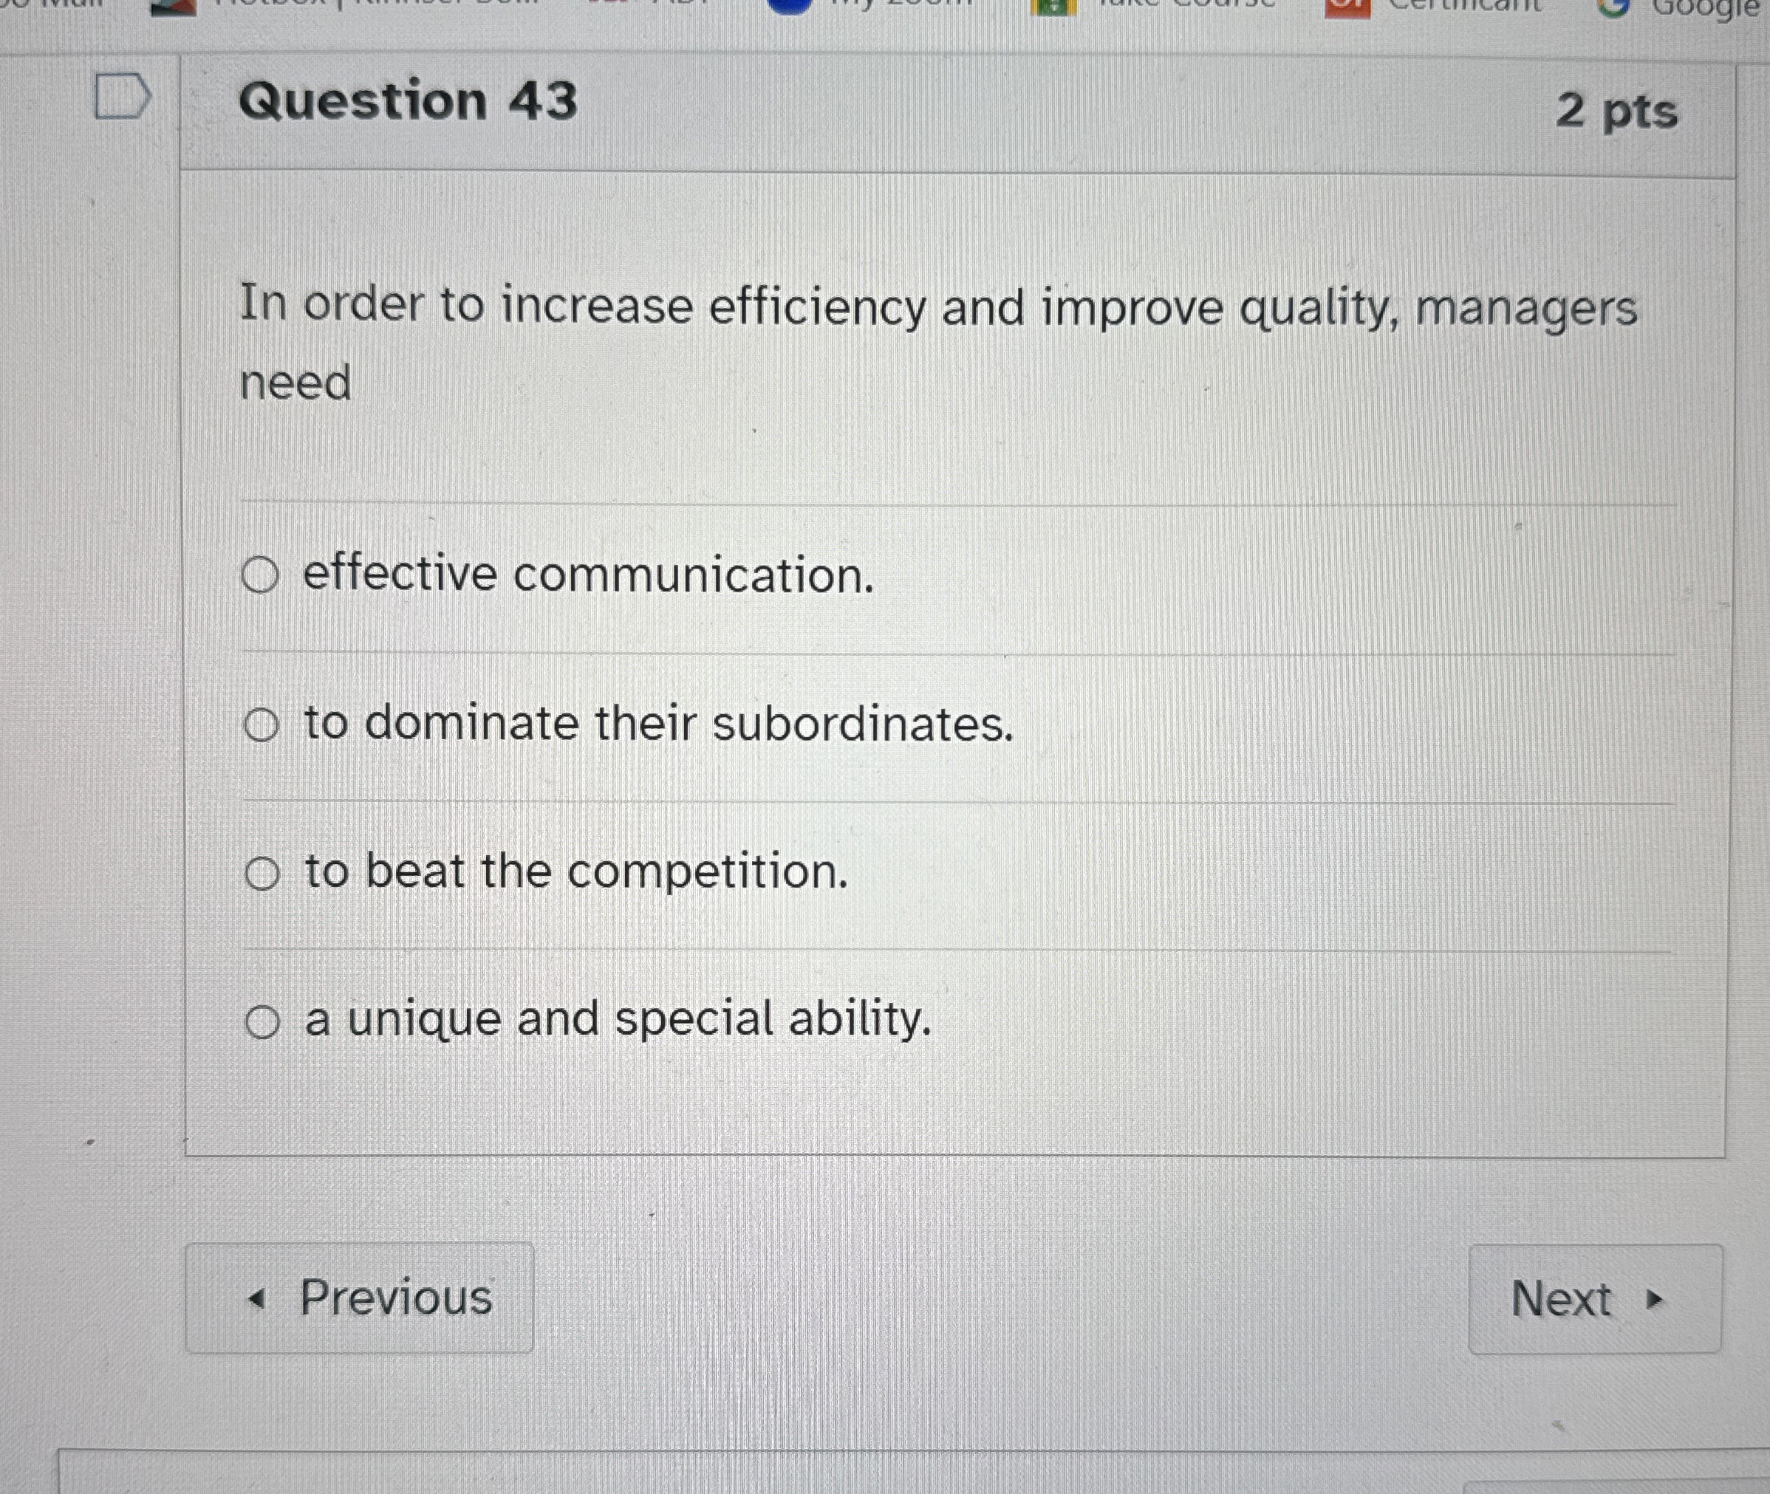Choose 'to dominate their subordinates' option
This screenshot has width=1770, height=1494.
coord(264,723)
